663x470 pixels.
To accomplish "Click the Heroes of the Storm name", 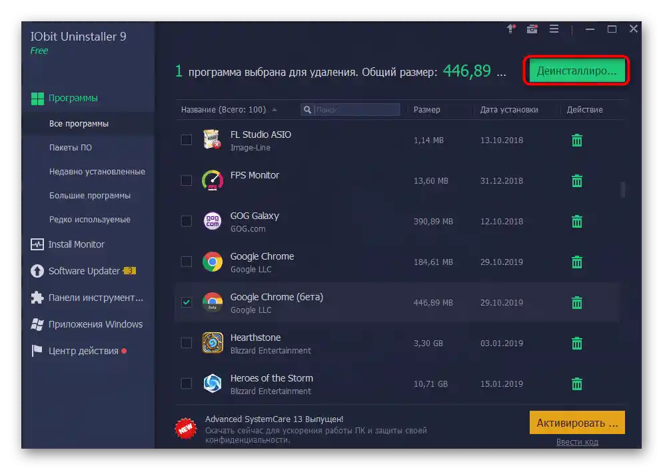I will pyautogui.click(x=271, y=378).
